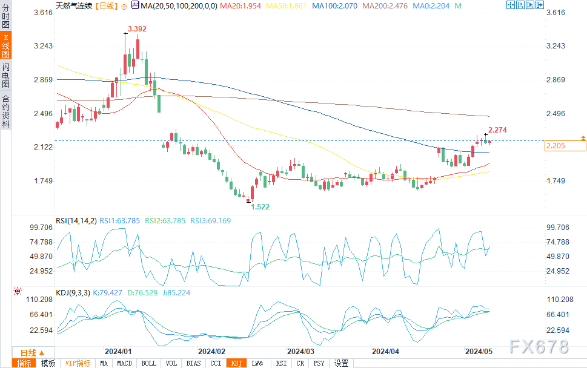Select the RSI indicator in bottom bar
This screenshot has width=587, height=368.
pos(281,363)
